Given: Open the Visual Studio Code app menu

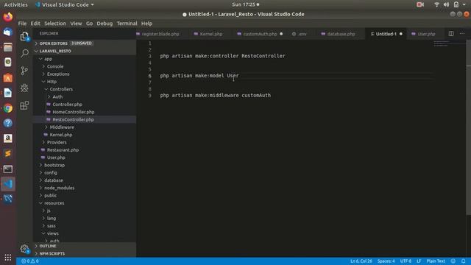Looking at the screenshot, I should point(65,4).
